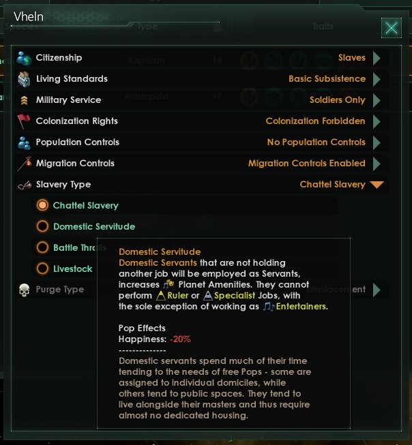Click the Migration Controls Enabled value
This screenshot has height=445, width=412.
point(306,164)
